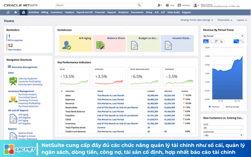Toggle the Revenue legend series
Viewport: 251px width, 157px height.
(214, 107)
